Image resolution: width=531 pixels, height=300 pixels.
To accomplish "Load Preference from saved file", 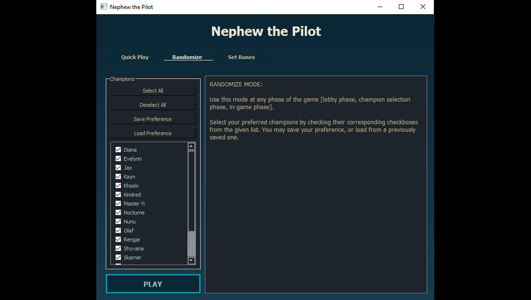I will [153, 133].
